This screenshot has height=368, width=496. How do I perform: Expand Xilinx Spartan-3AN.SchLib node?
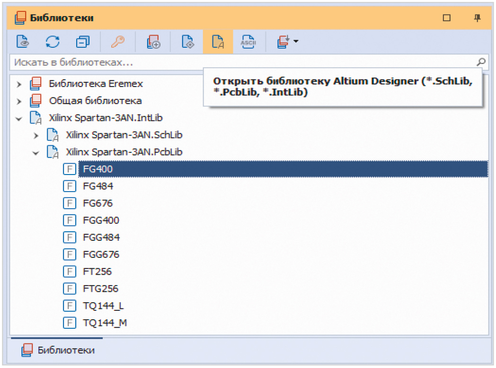tap(36, 136)
